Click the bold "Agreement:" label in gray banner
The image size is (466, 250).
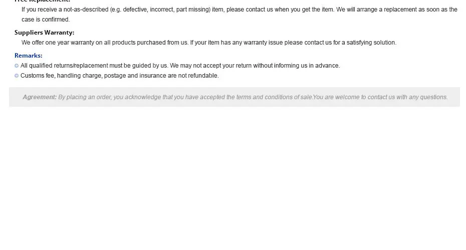tap(40, 97)
